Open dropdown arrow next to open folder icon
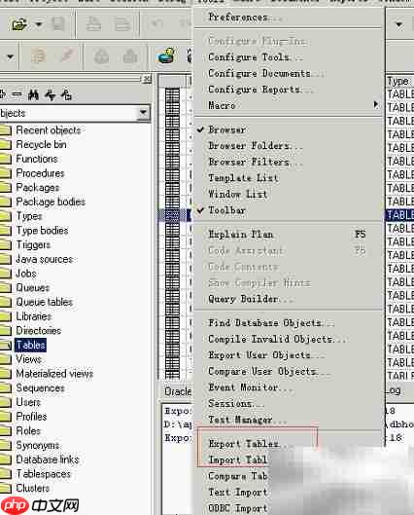The width and height of the screenshot is (414, 515). click(39, 24)
